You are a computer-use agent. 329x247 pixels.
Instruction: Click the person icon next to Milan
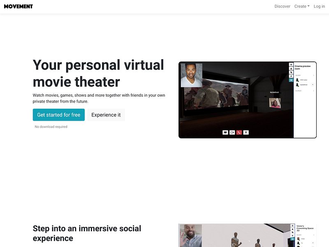297,80
